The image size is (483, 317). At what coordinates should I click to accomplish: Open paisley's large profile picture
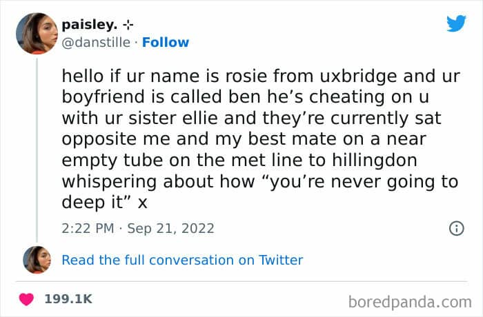[37, 34]
